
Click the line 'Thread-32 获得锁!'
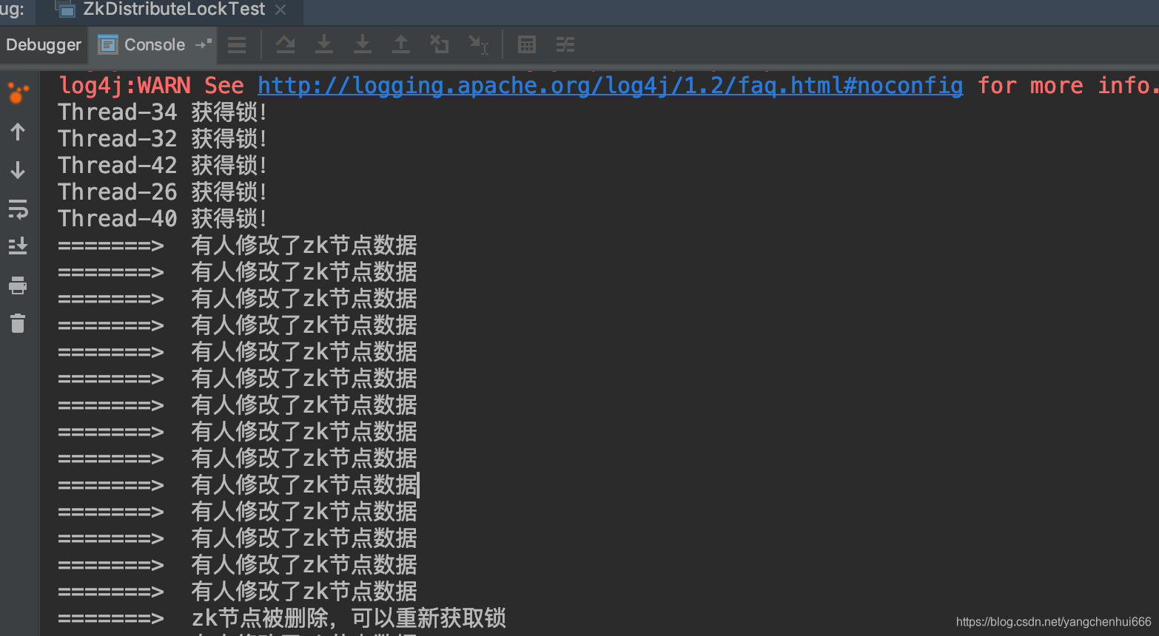coord(162,139)
